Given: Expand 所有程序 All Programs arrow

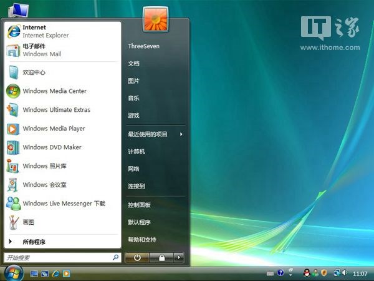Looking at the screenshot, I should click(x=10, y=242).
